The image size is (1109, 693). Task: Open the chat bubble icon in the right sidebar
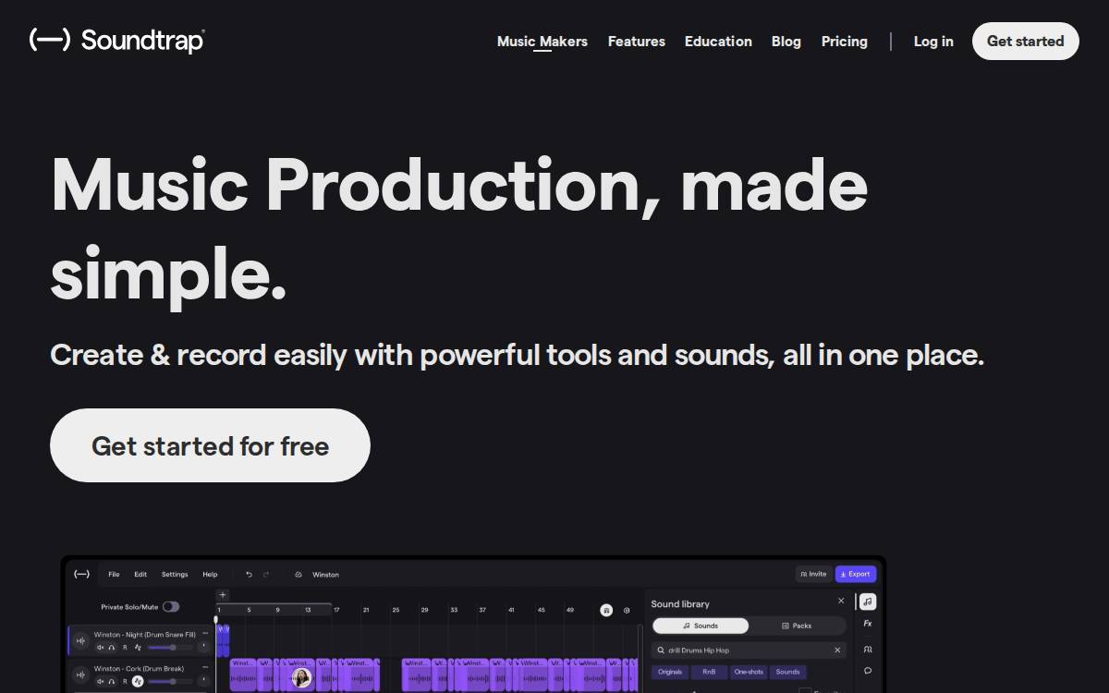(868, 671)
